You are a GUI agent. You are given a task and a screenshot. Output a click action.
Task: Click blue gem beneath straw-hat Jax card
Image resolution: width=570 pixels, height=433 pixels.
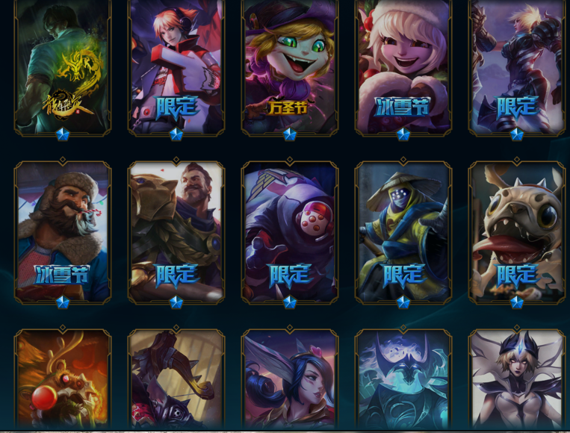(x=403, y=302)
